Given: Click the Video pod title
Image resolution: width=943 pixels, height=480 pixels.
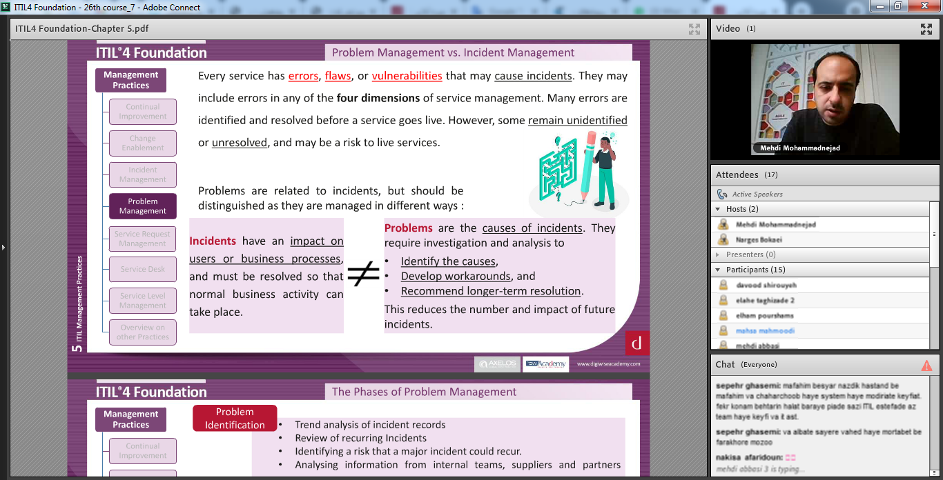Looking at the screenshot, I should tap(728, 29).
